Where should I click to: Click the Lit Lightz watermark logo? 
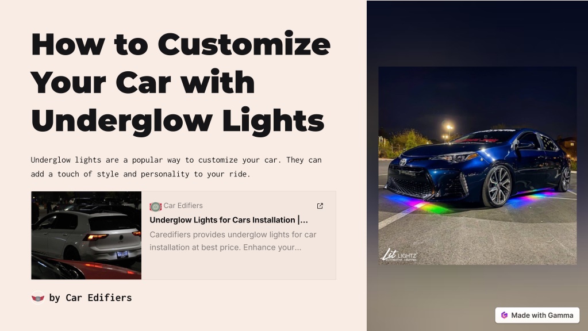click(399, 255)
